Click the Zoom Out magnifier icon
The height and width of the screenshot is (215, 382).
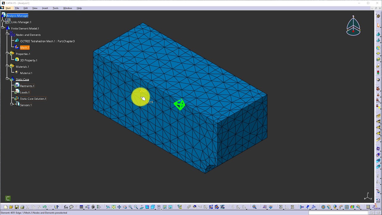point(136,207)
